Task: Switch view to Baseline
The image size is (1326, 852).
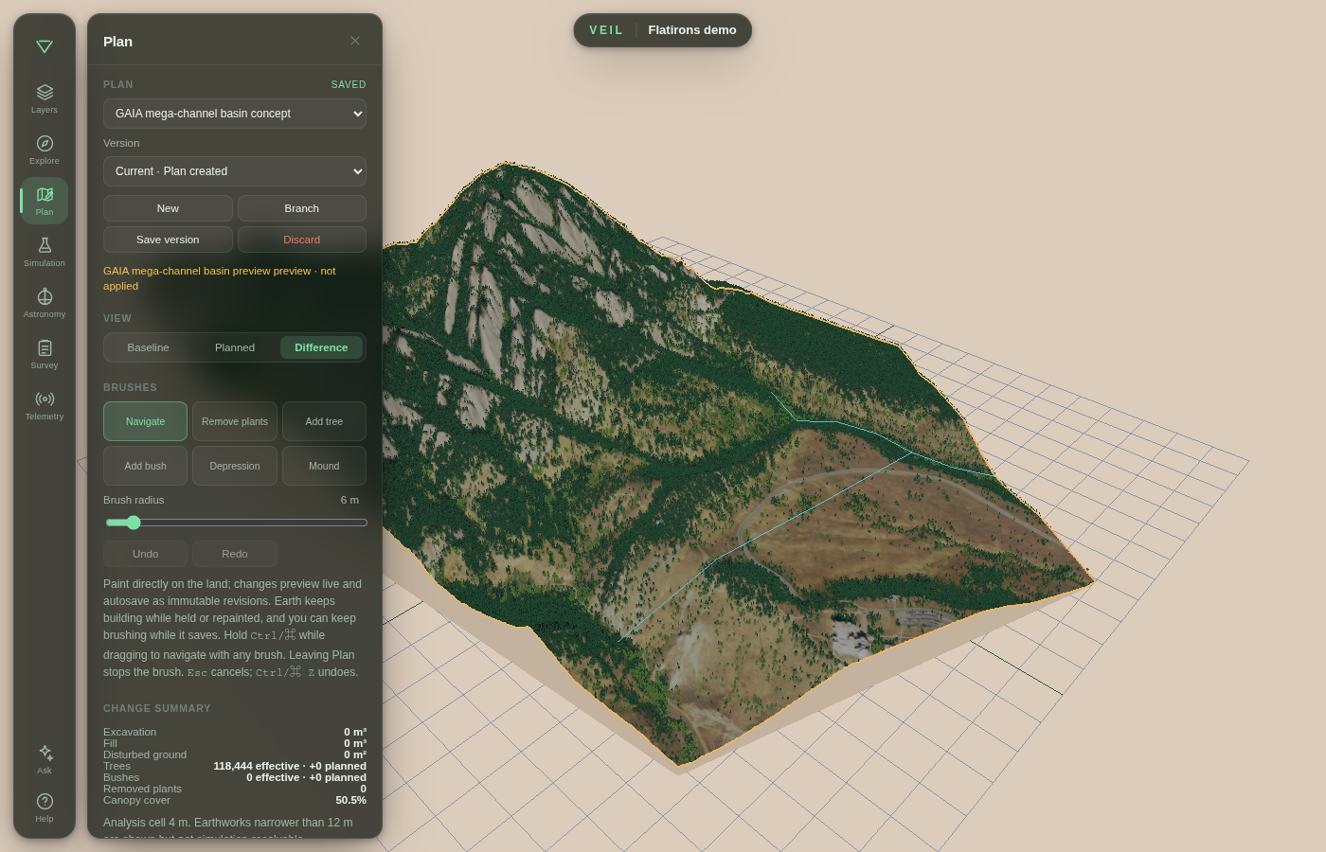Action: pyautogui.click(x=149, y=347)
